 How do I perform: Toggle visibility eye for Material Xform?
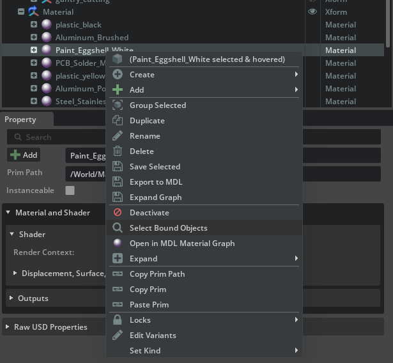(312, 12)
